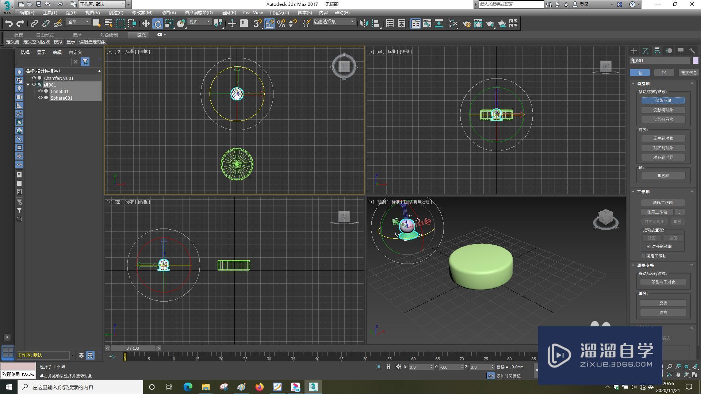
Task: Activate the Select and Link chain tool
Action: 34,24
